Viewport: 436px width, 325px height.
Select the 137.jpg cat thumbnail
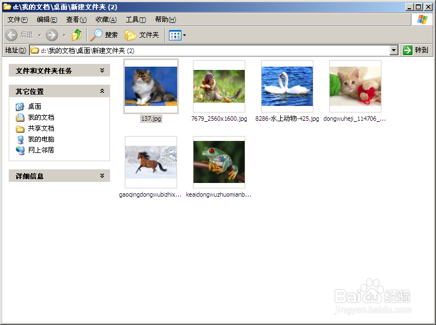151,86
